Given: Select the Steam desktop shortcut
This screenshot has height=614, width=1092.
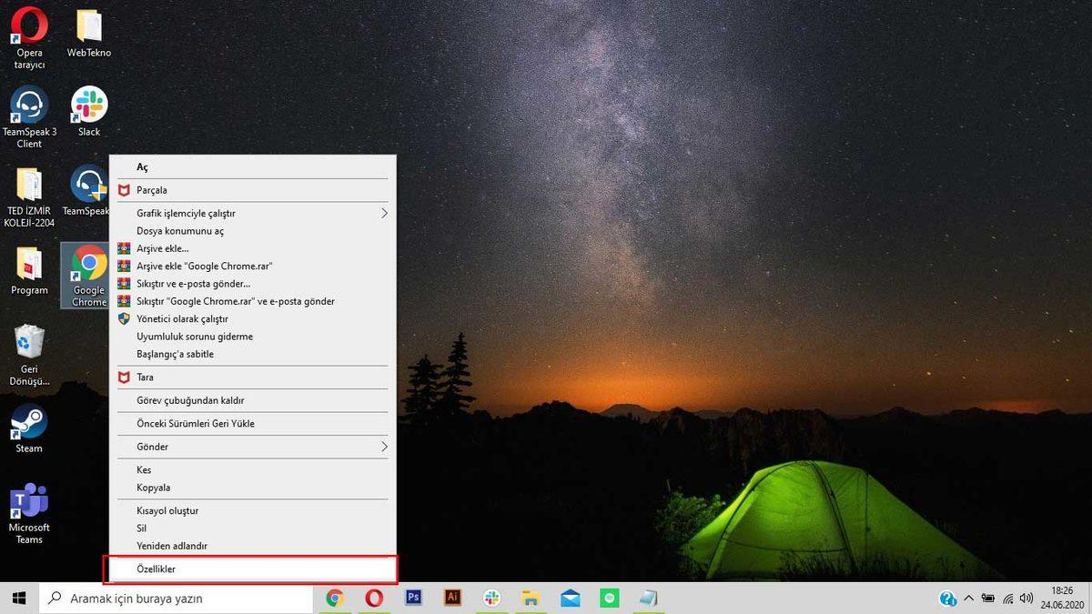Looking at the screenshot, I should click(x=29, y=427).
